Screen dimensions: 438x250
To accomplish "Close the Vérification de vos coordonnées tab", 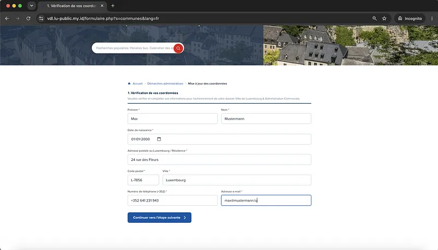I will 102,5.
